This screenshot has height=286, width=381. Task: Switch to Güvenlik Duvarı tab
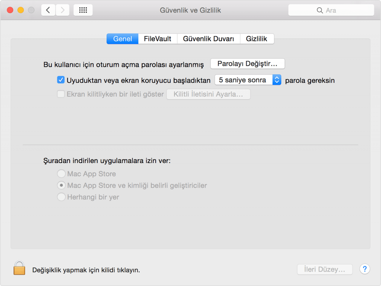tap(208, 39)
